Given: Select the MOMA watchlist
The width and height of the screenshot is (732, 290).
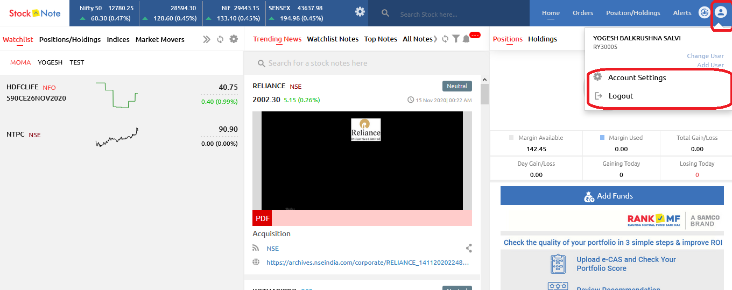Looking at the screenshot, I should click(x=20, y=62).
